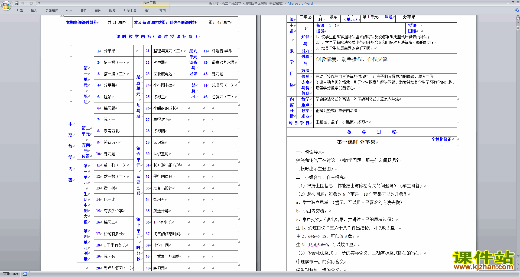The height and width of the screenshot is (277, 520).
Task: Toggle the ruler icon above vertical scrollbar
Action: pyautogui.click(x=518, y=18)
